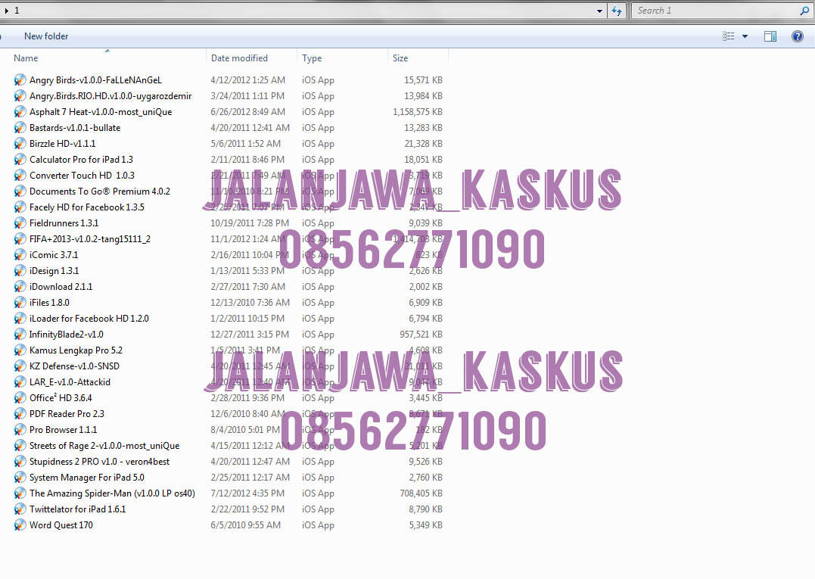Select The Amazing Spider-Man file name
This screenshot has height=579, width=815.
[x=112, y=493]
